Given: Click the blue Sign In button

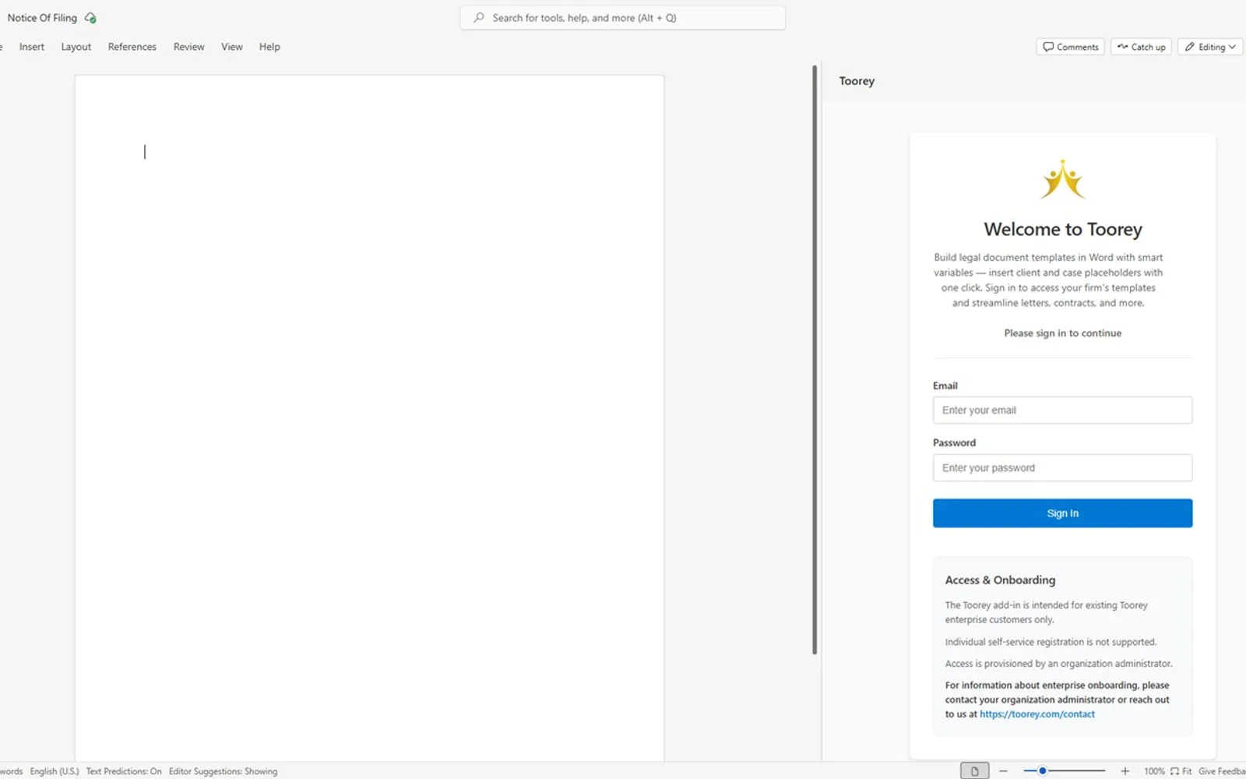Looking at the screenshot, I should tap(1062, 513).
